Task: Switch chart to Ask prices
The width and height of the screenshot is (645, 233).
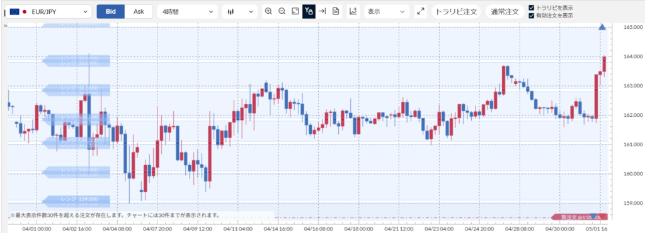Action: click(x=139, y=11)
